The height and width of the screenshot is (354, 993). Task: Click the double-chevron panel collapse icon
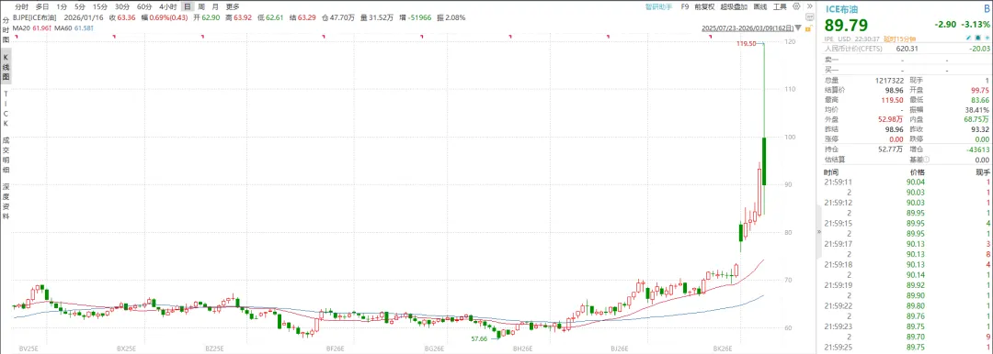tap(810, 6)
